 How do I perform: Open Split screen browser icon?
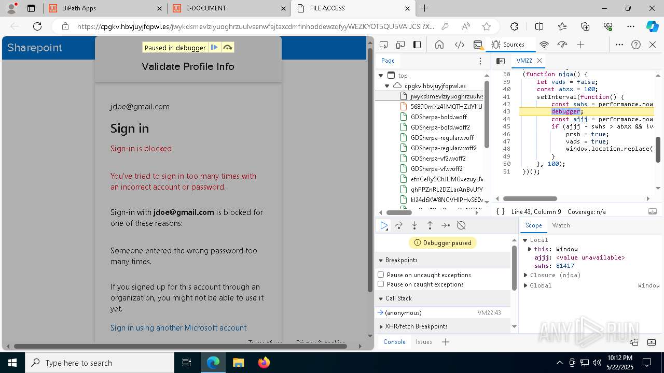(539, 26)
